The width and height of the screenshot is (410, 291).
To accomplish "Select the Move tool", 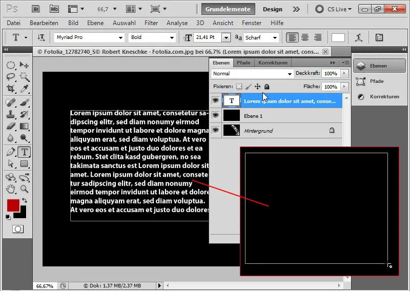I will point(24,65).
